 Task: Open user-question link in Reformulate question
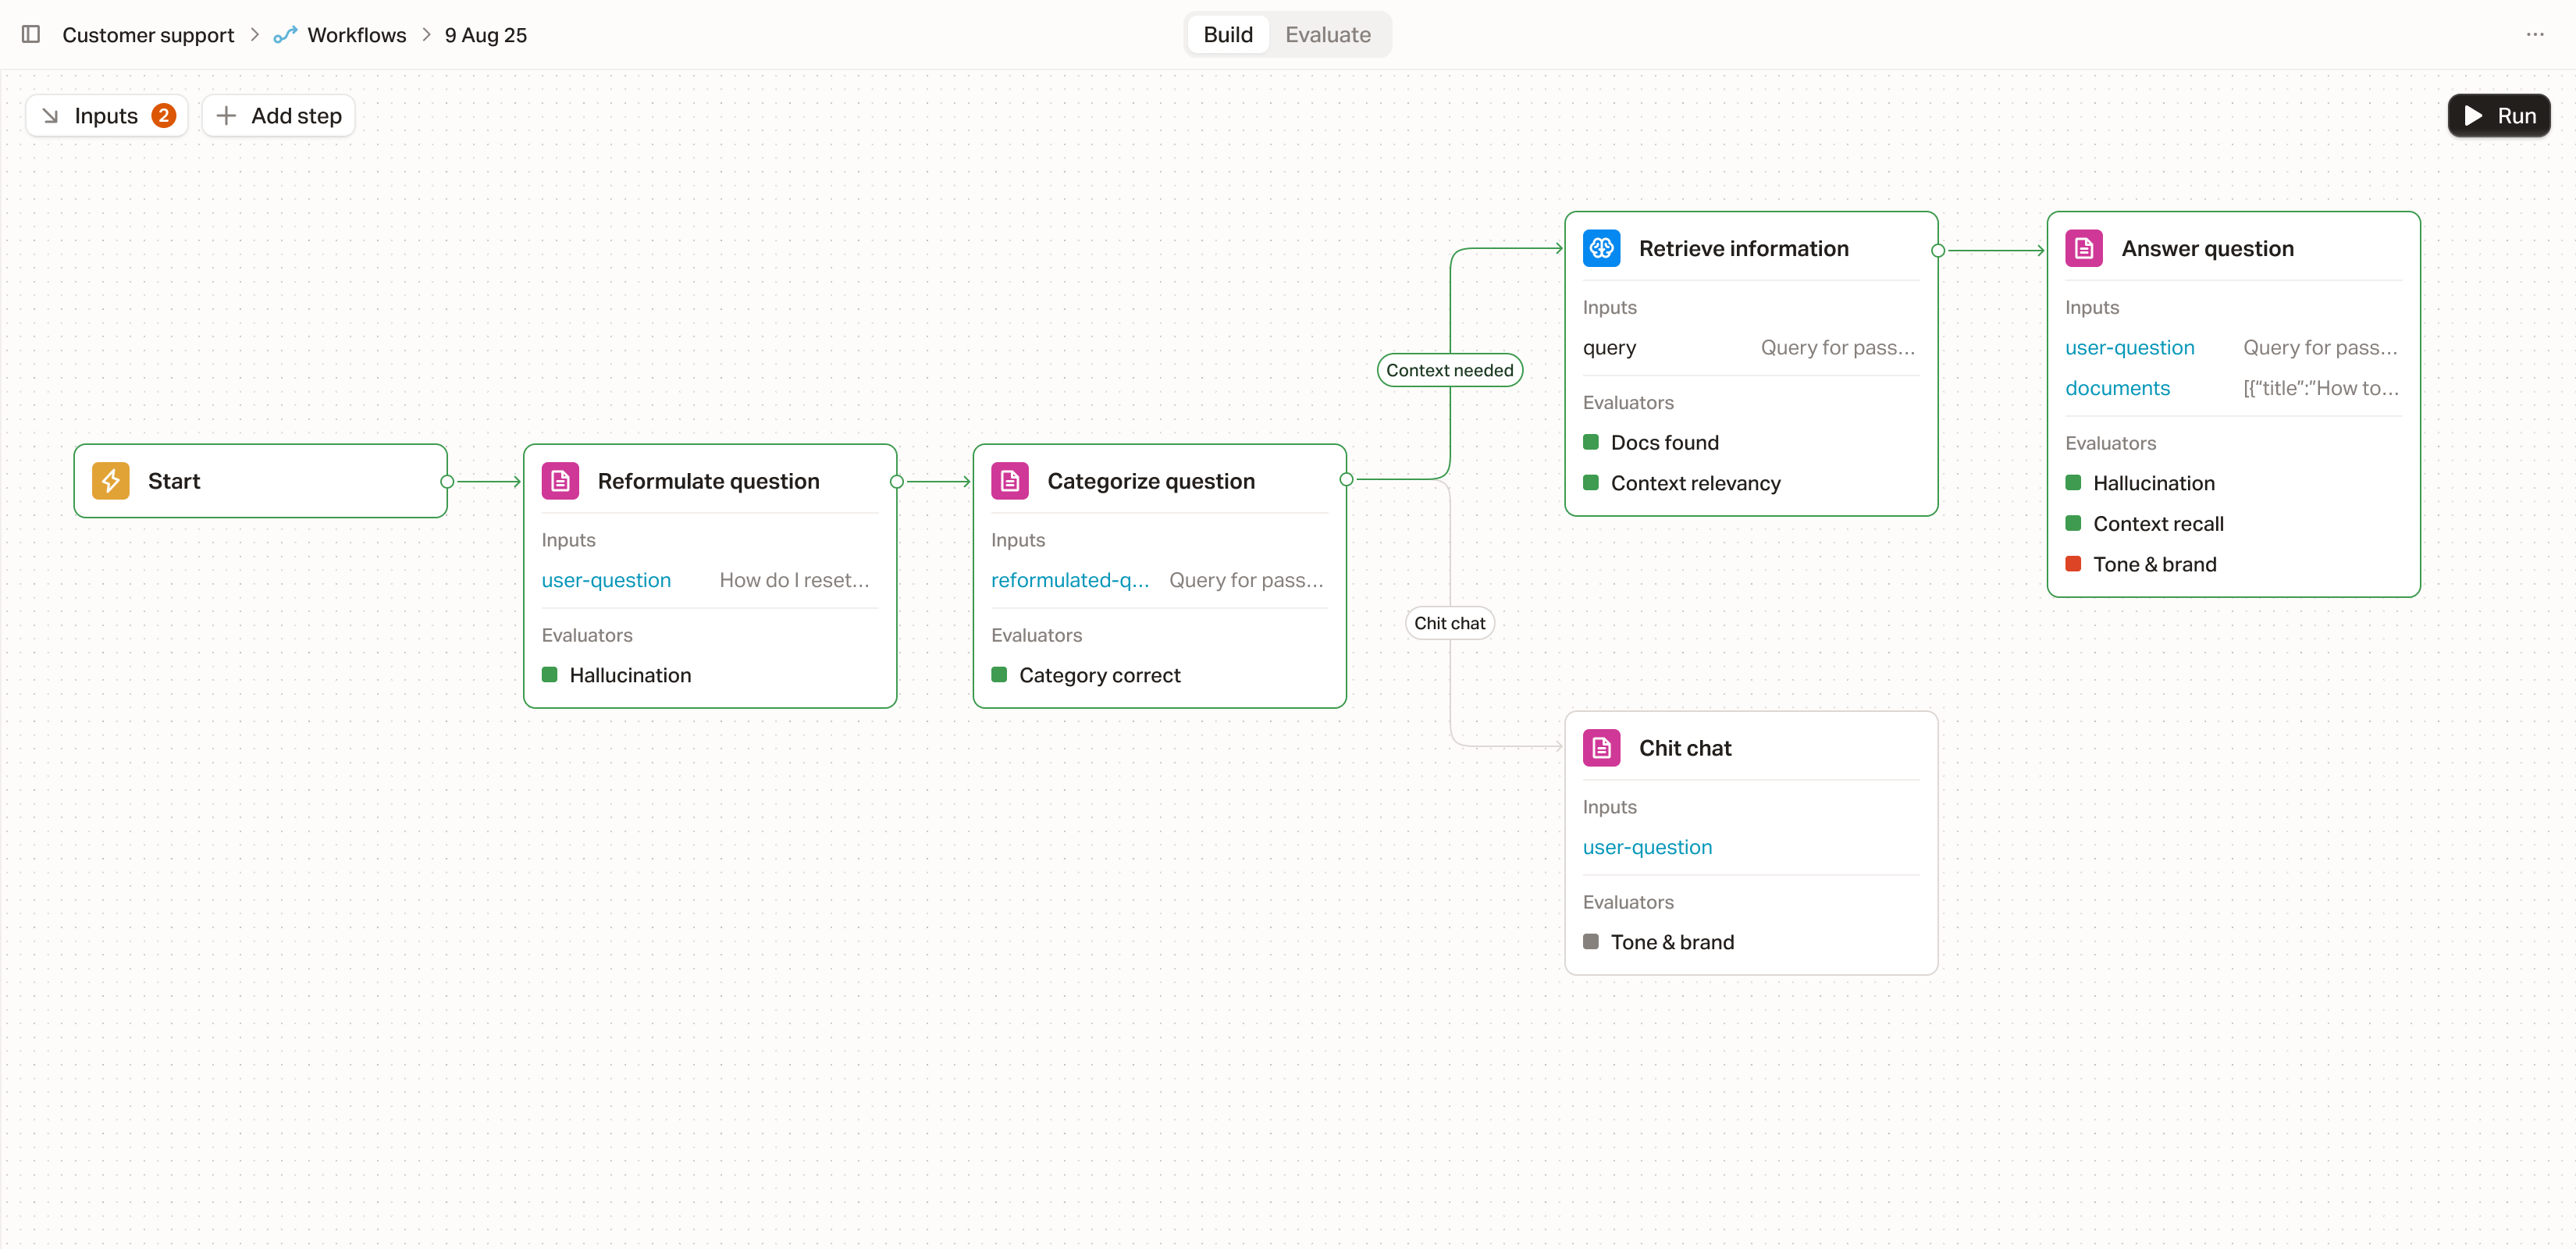point(606,580)
